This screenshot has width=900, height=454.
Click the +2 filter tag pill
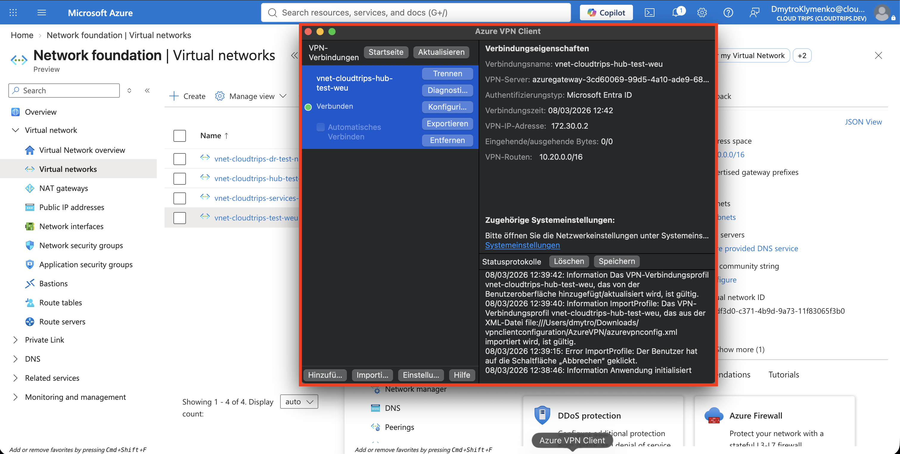pos(802,55)
